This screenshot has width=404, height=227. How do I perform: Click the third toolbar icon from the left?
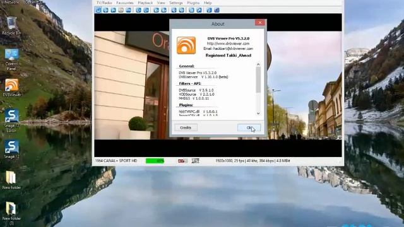click(114, 10)
